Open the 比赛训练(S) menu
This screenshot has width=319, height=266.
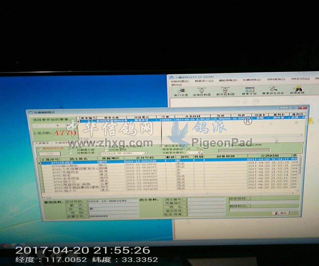point(252,80)
